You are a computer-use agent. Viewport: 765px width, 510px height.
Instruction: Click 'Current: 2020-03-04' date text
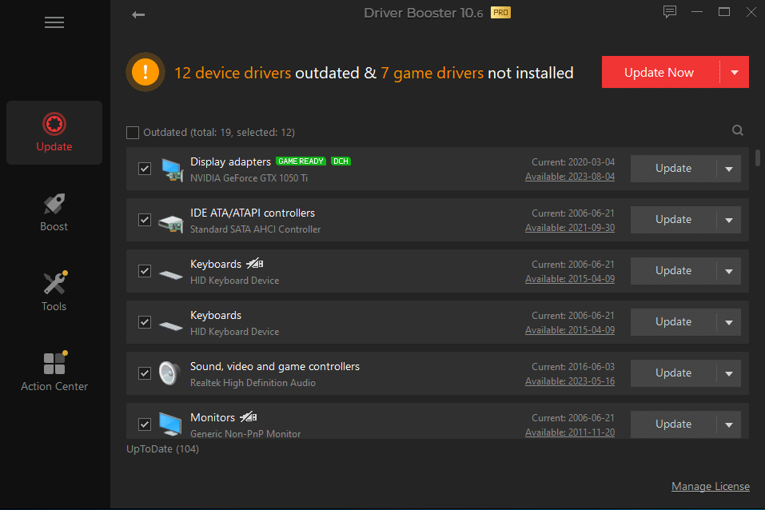pos(573,162)
